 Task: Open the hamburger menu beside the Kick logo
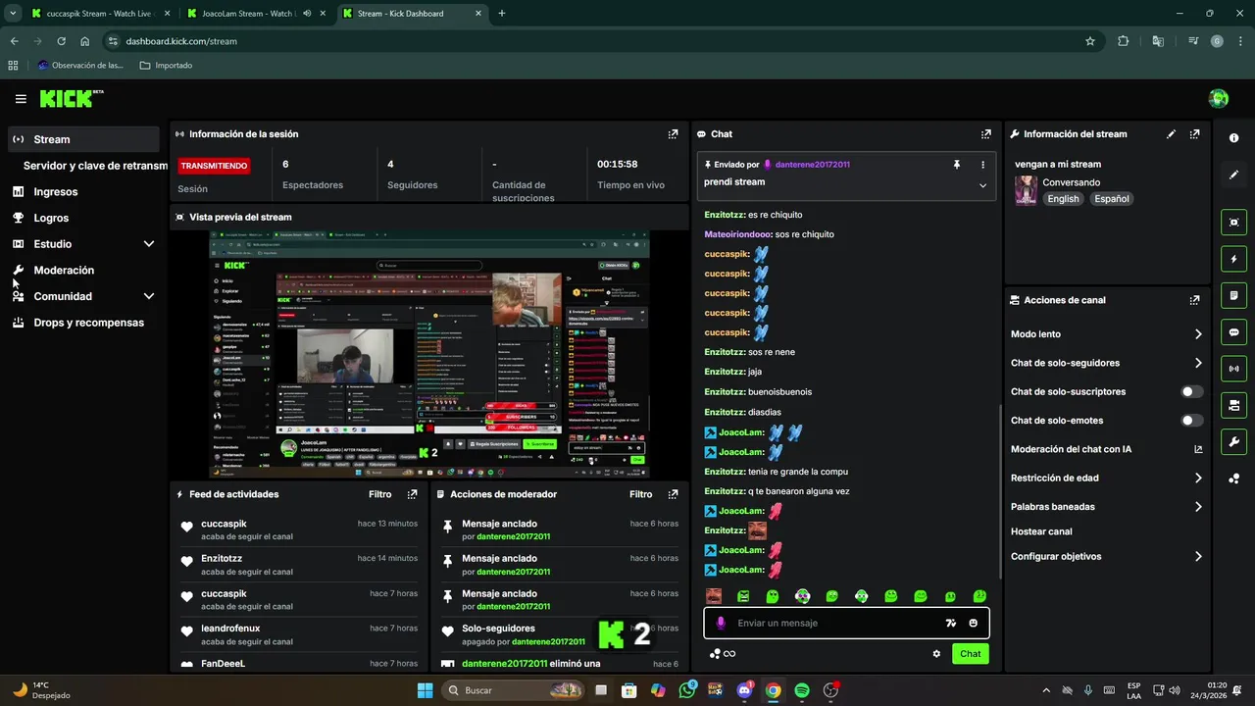click(21, 99)
